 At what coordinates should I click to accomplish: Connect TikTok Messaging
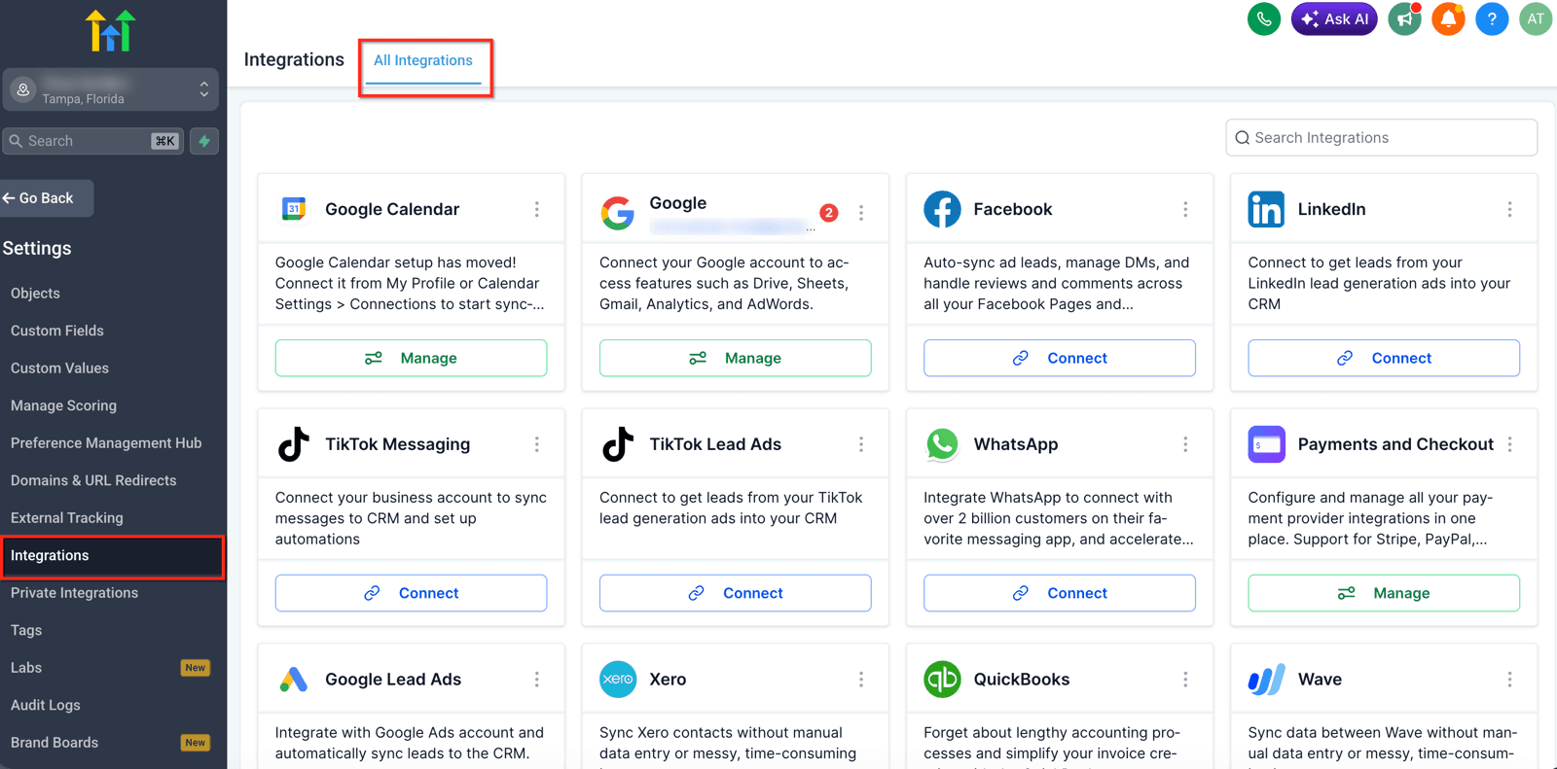click(411, 593)
